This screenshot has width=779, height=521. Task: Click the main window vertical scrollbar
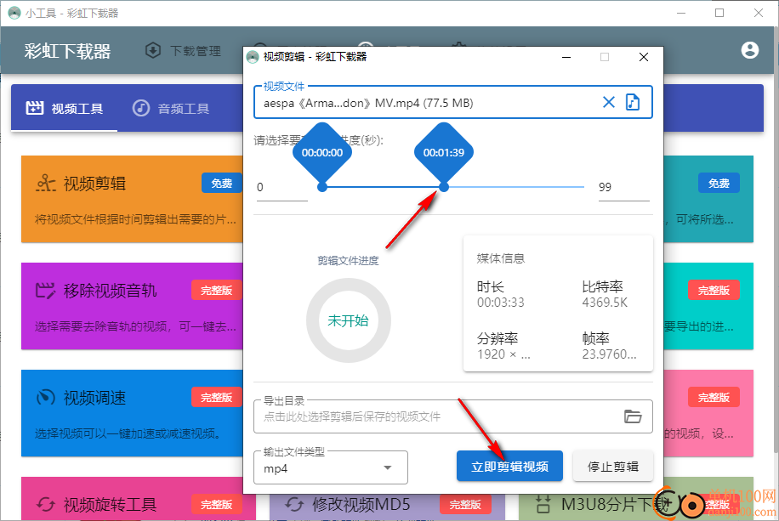tap(776, 238)
